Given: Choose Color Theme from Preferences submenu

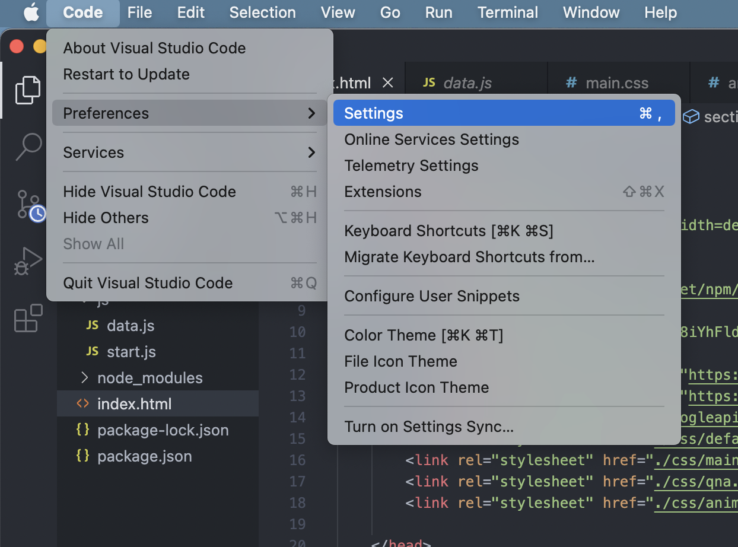Looking at the screenshot, I should [424, 335].
